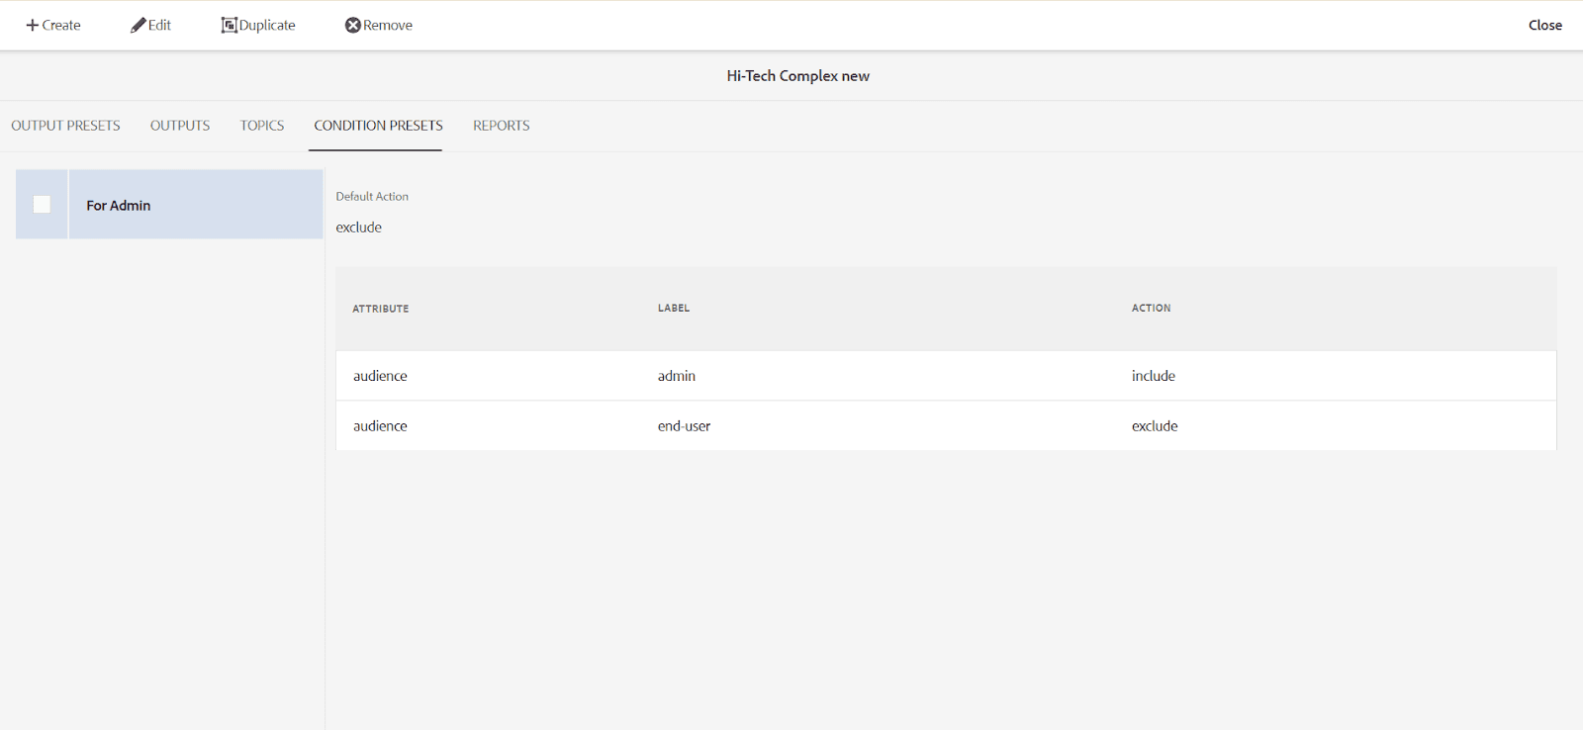
Task: Select the Condition Presets tab
Action: 378,126
